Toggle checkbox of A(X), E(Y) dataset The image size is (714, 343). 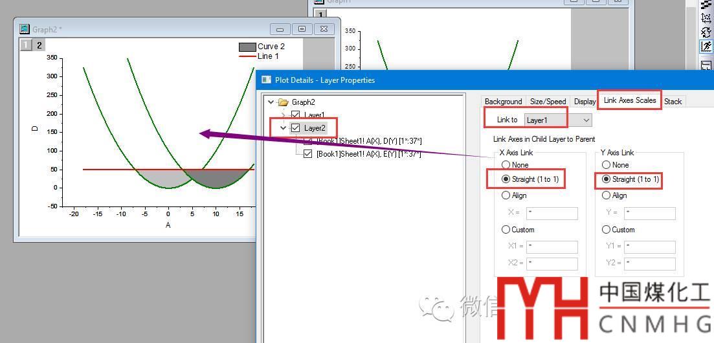click(308, 154)
